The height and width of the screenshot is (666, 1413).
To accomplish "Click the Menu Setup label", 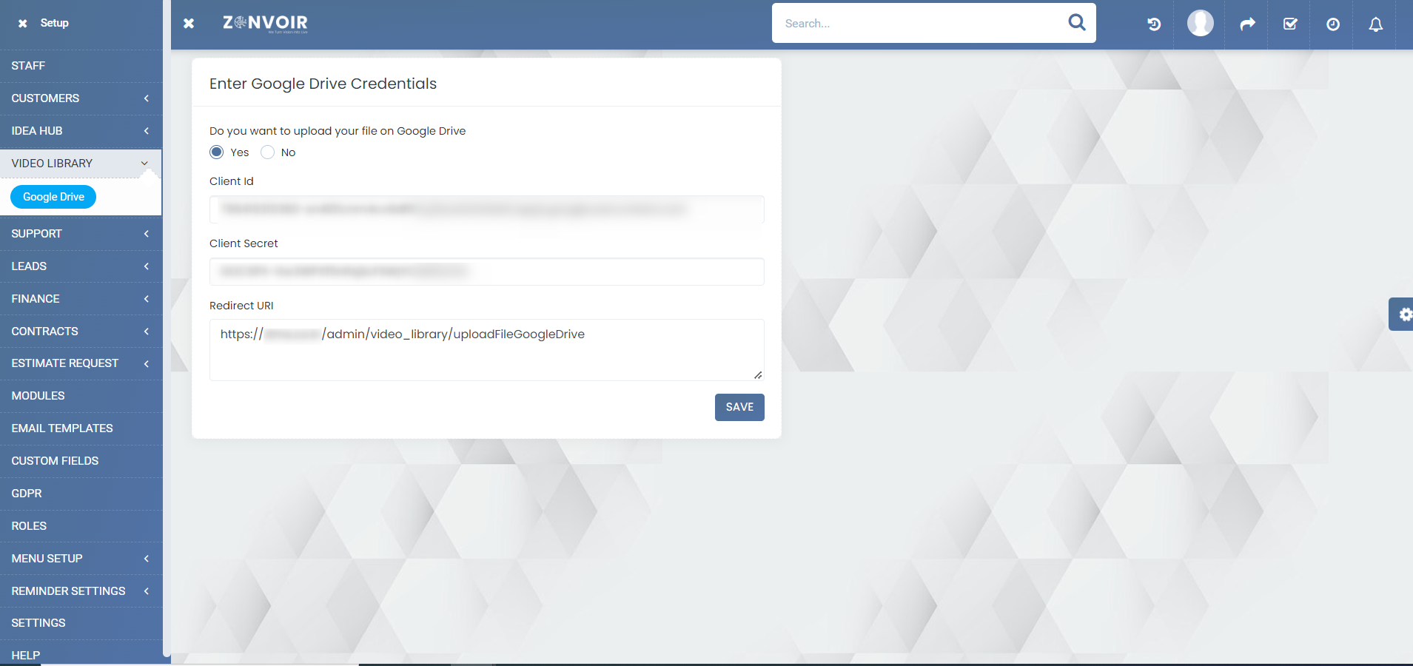I will 47,559.
